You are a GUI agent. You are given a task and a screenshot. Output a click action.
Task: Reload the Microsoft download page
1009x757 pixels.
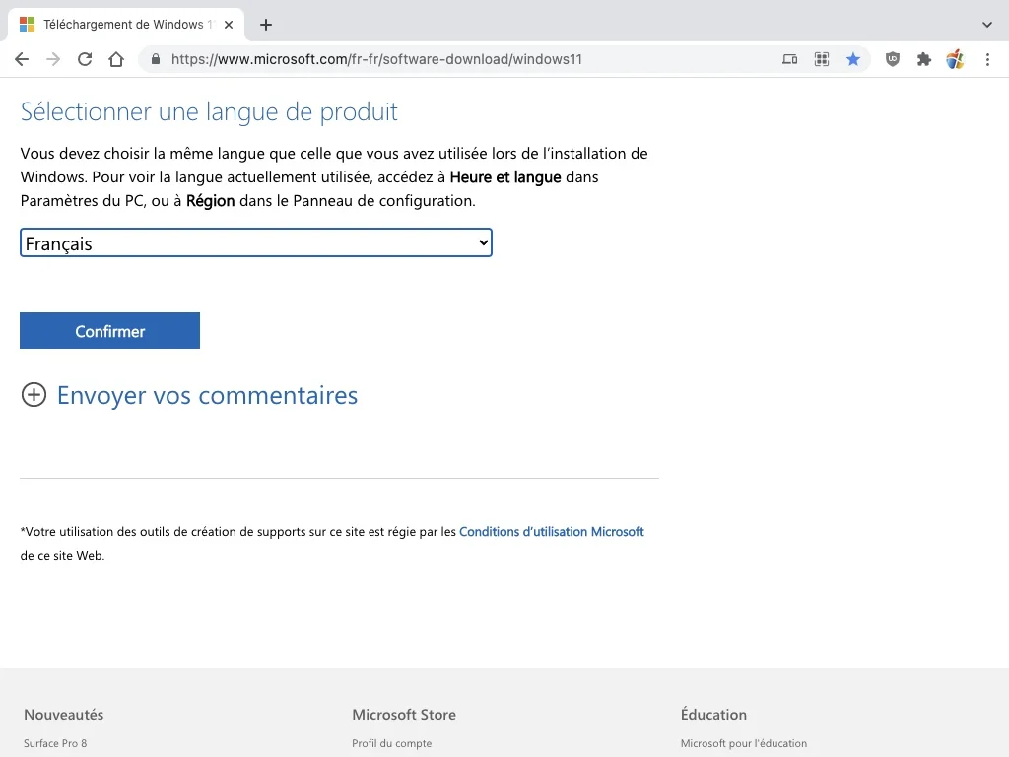[85, 59]
